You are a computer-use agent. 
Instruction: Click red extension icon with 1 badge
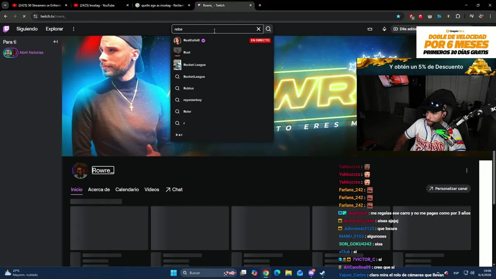[x=412, y=16]
